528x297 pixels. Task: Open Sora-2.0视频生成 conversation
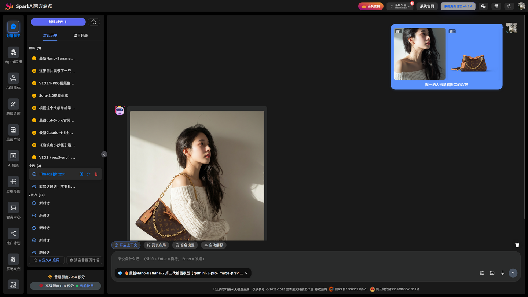click(65, 95)
